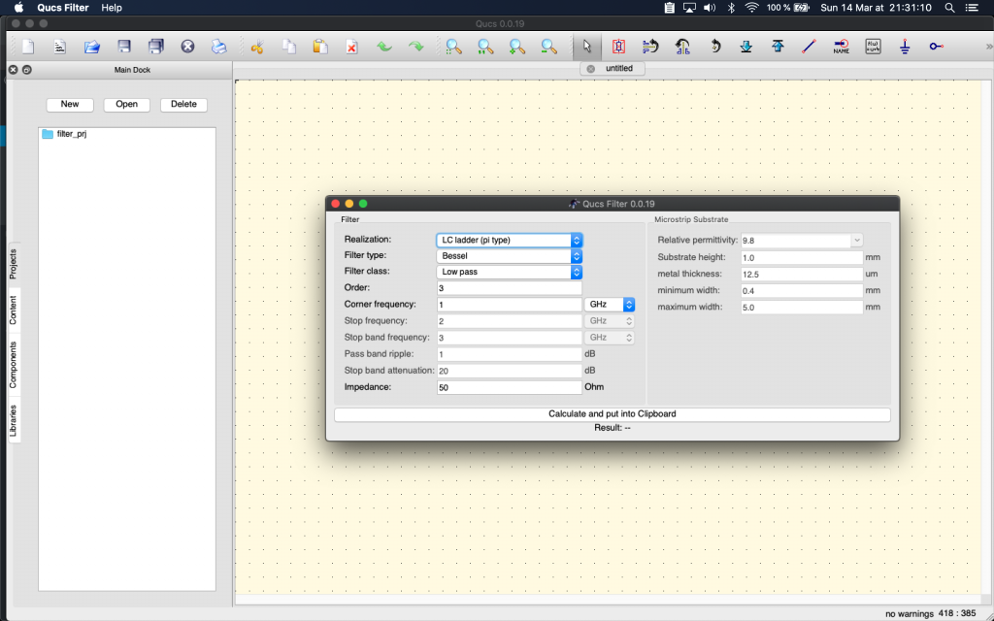Click the Open project button
This screenshot has height=621, width=994.
[127, 105]
